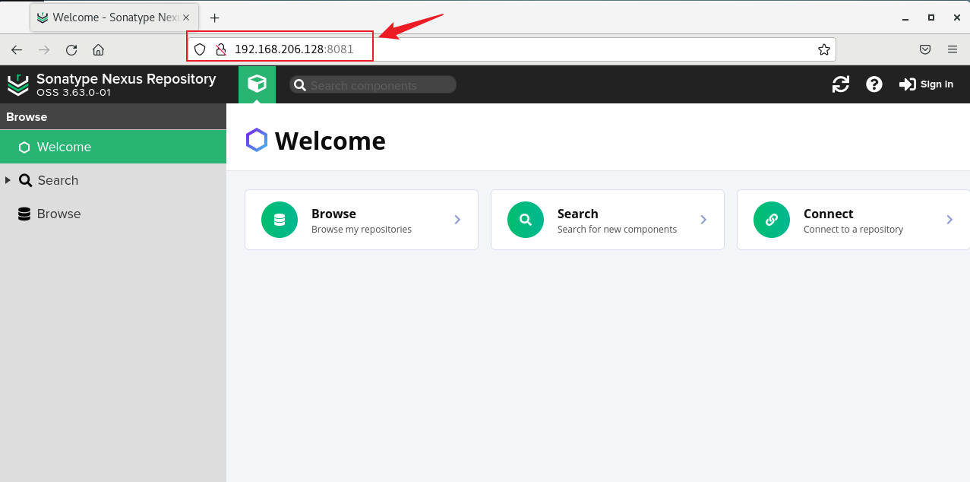Image resolution: width=970 pixels, height=482 pixels.
Task: Maximize the browser window
Action: click(931, 17)
